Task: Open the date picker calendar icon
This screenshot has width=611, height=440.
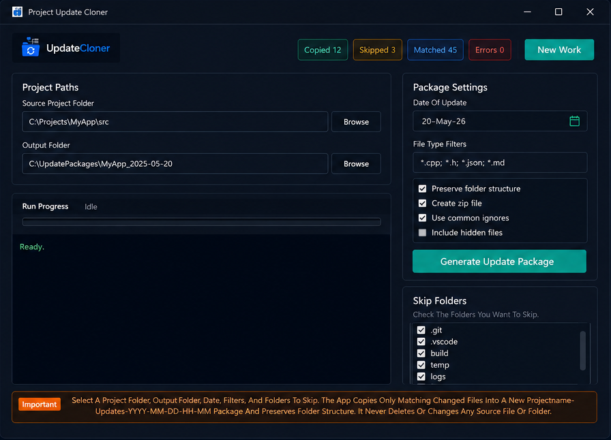Action: coord(574,121)
